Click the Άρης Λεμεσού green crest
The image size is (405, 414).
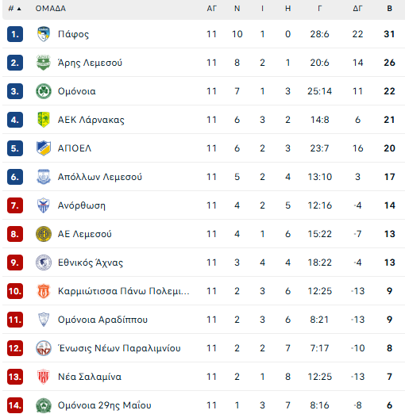click(44, 63)
